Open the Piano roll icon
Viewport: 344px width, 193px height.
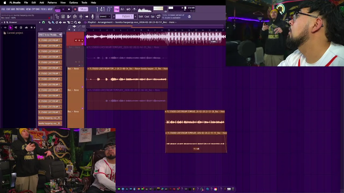[x=69, y=17]
